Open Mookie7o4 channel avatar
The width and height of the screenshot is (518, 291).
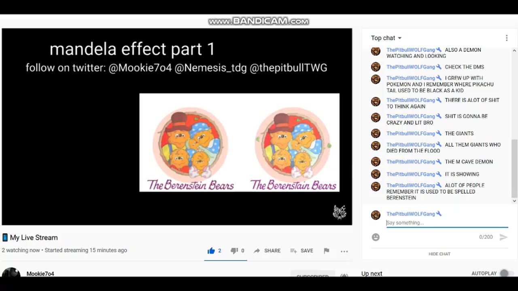point(11,272)
